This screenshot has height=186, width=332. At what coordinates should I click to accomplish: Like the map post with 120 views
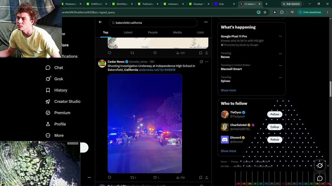point(155,53)
